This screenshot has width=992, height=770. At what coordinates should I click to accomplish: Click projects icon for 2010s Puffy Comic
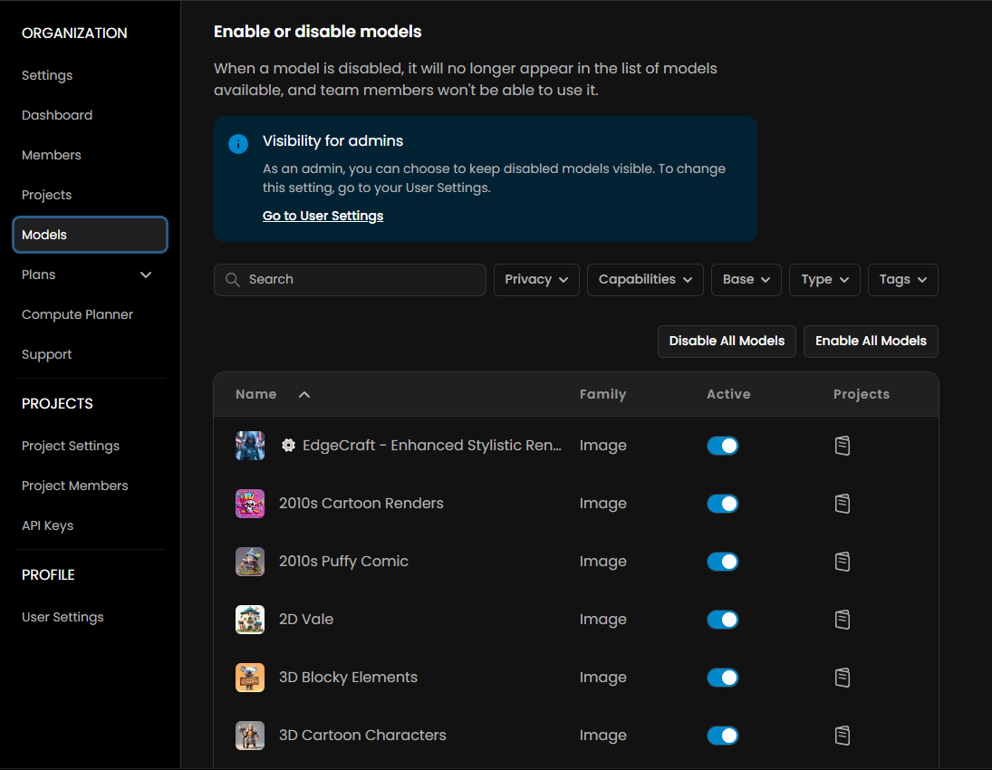point(842,562)
